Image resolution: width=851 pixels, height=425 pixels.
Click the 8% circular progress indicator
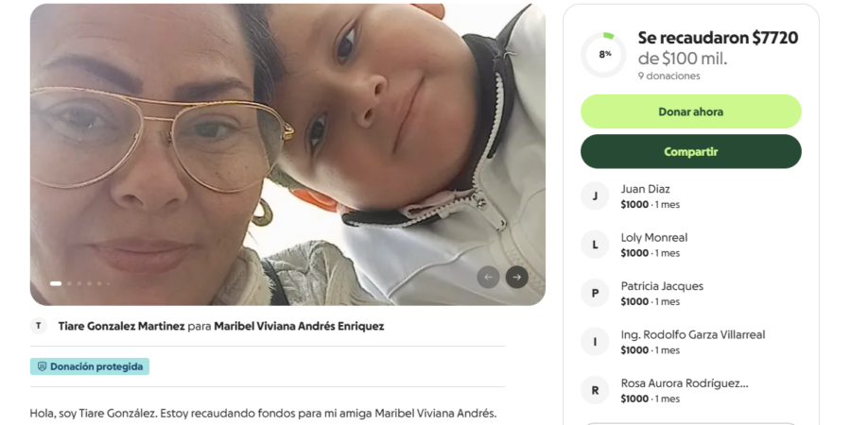pyautogui.click(x=603, y=55)
